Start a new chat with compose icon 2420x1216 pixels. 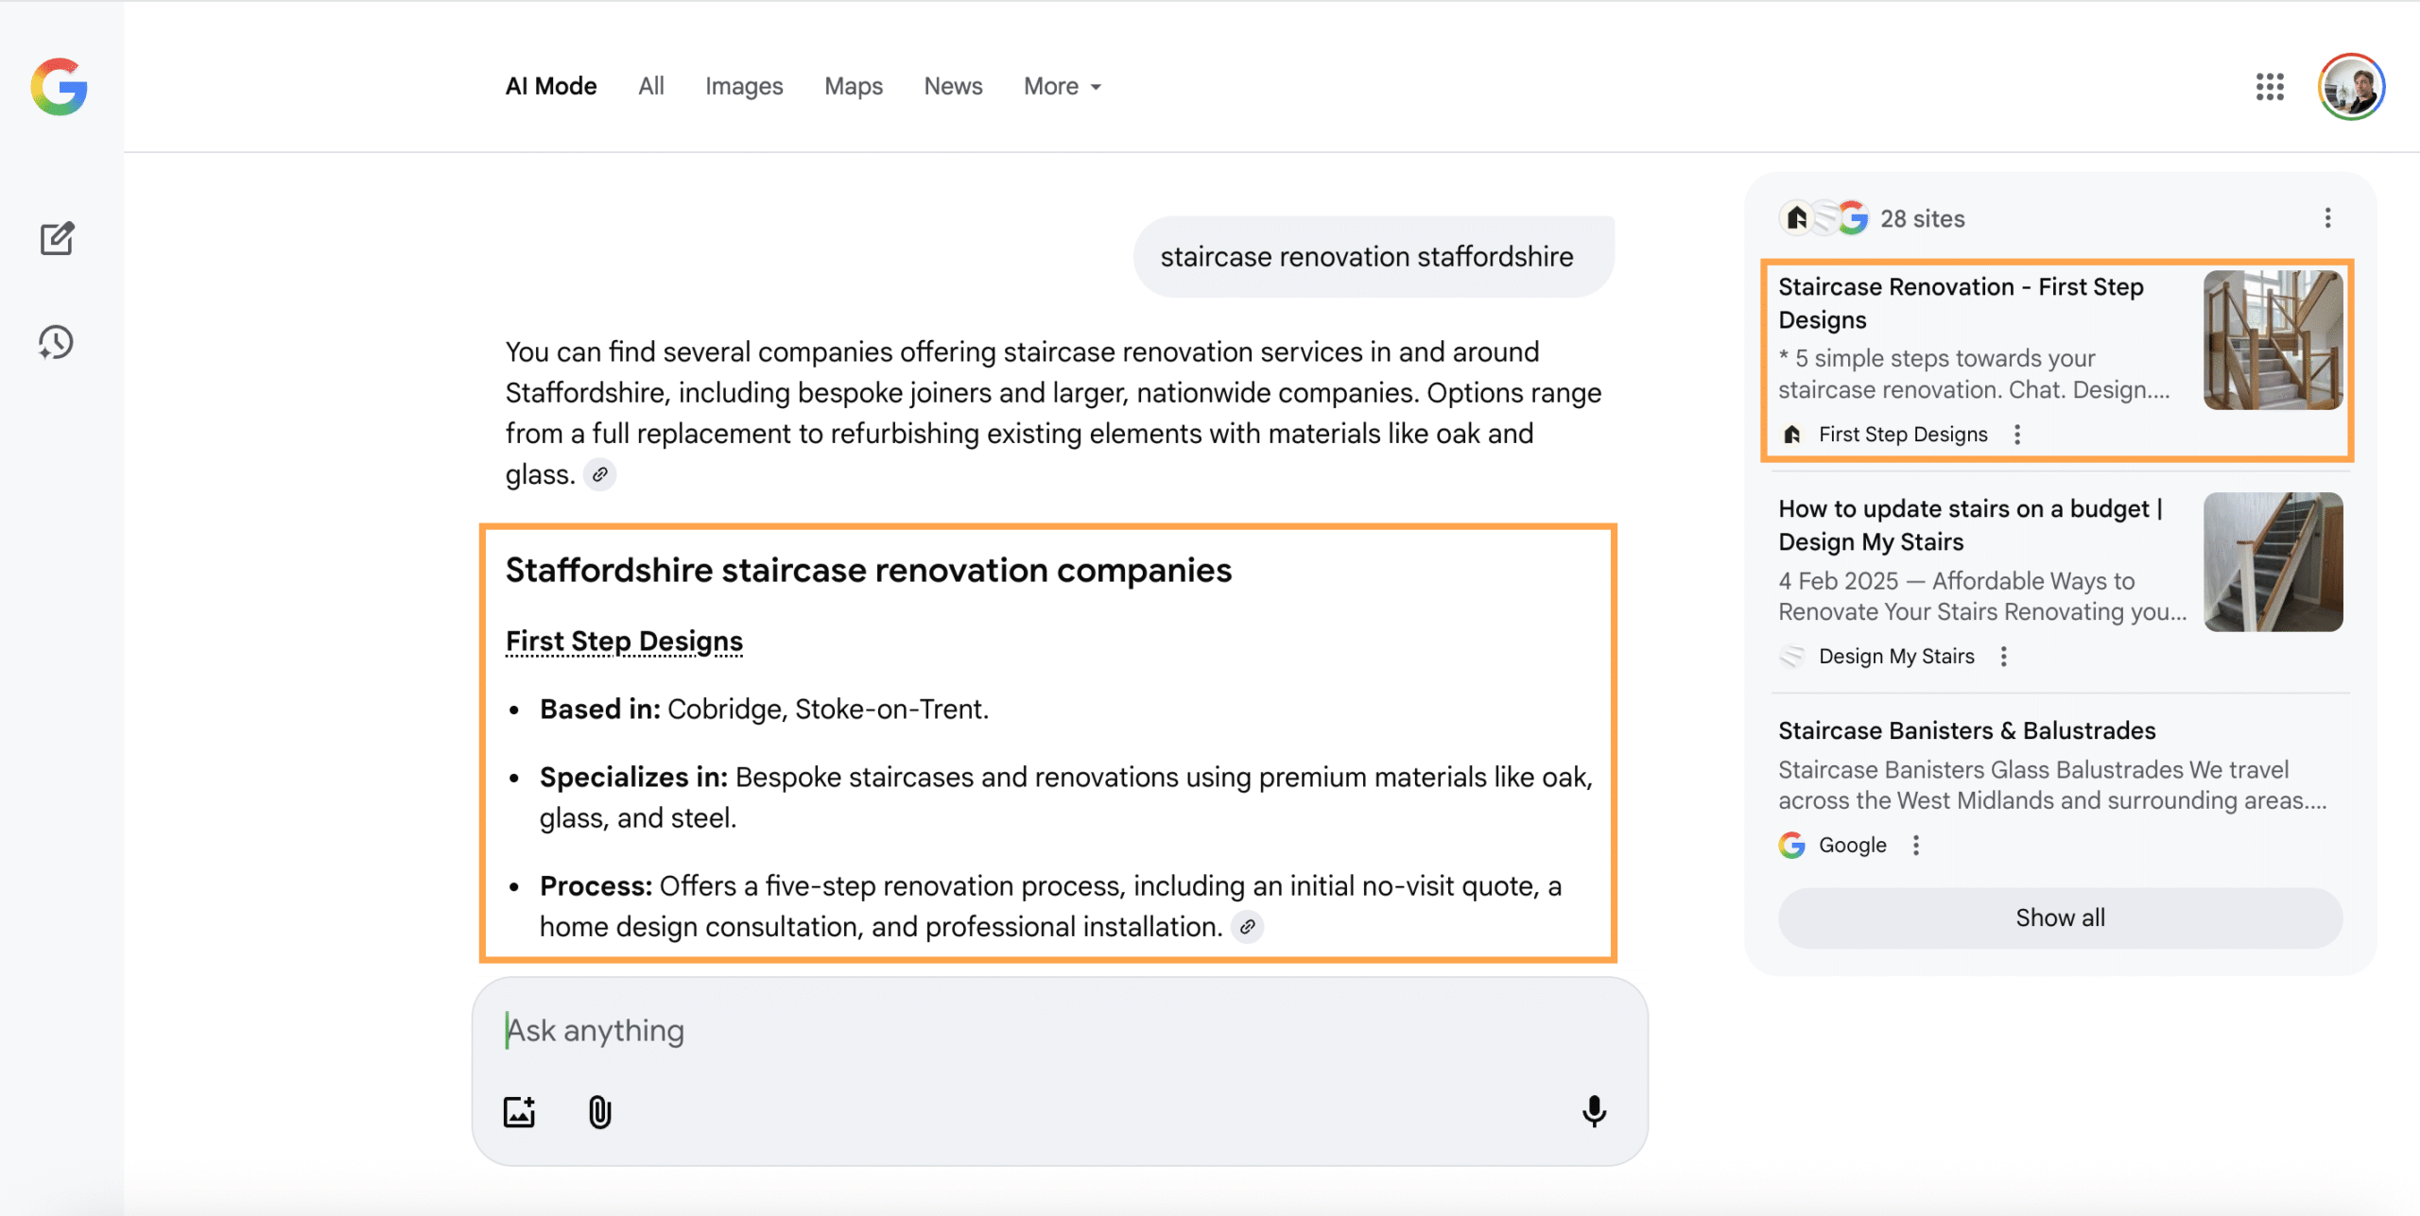[x=57, y=238]
